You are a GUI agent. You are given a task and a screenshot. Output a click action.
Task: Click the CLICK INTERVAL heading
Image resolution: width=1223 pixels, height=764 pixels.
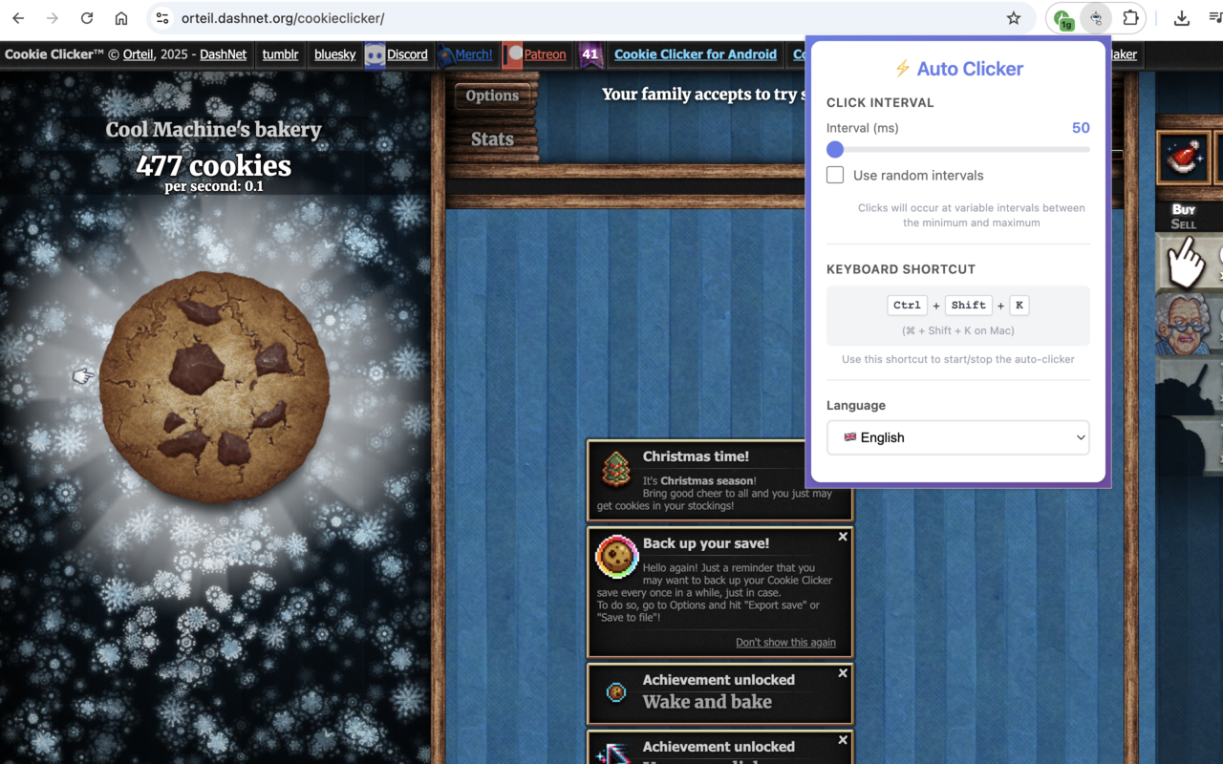pos(880,103)
